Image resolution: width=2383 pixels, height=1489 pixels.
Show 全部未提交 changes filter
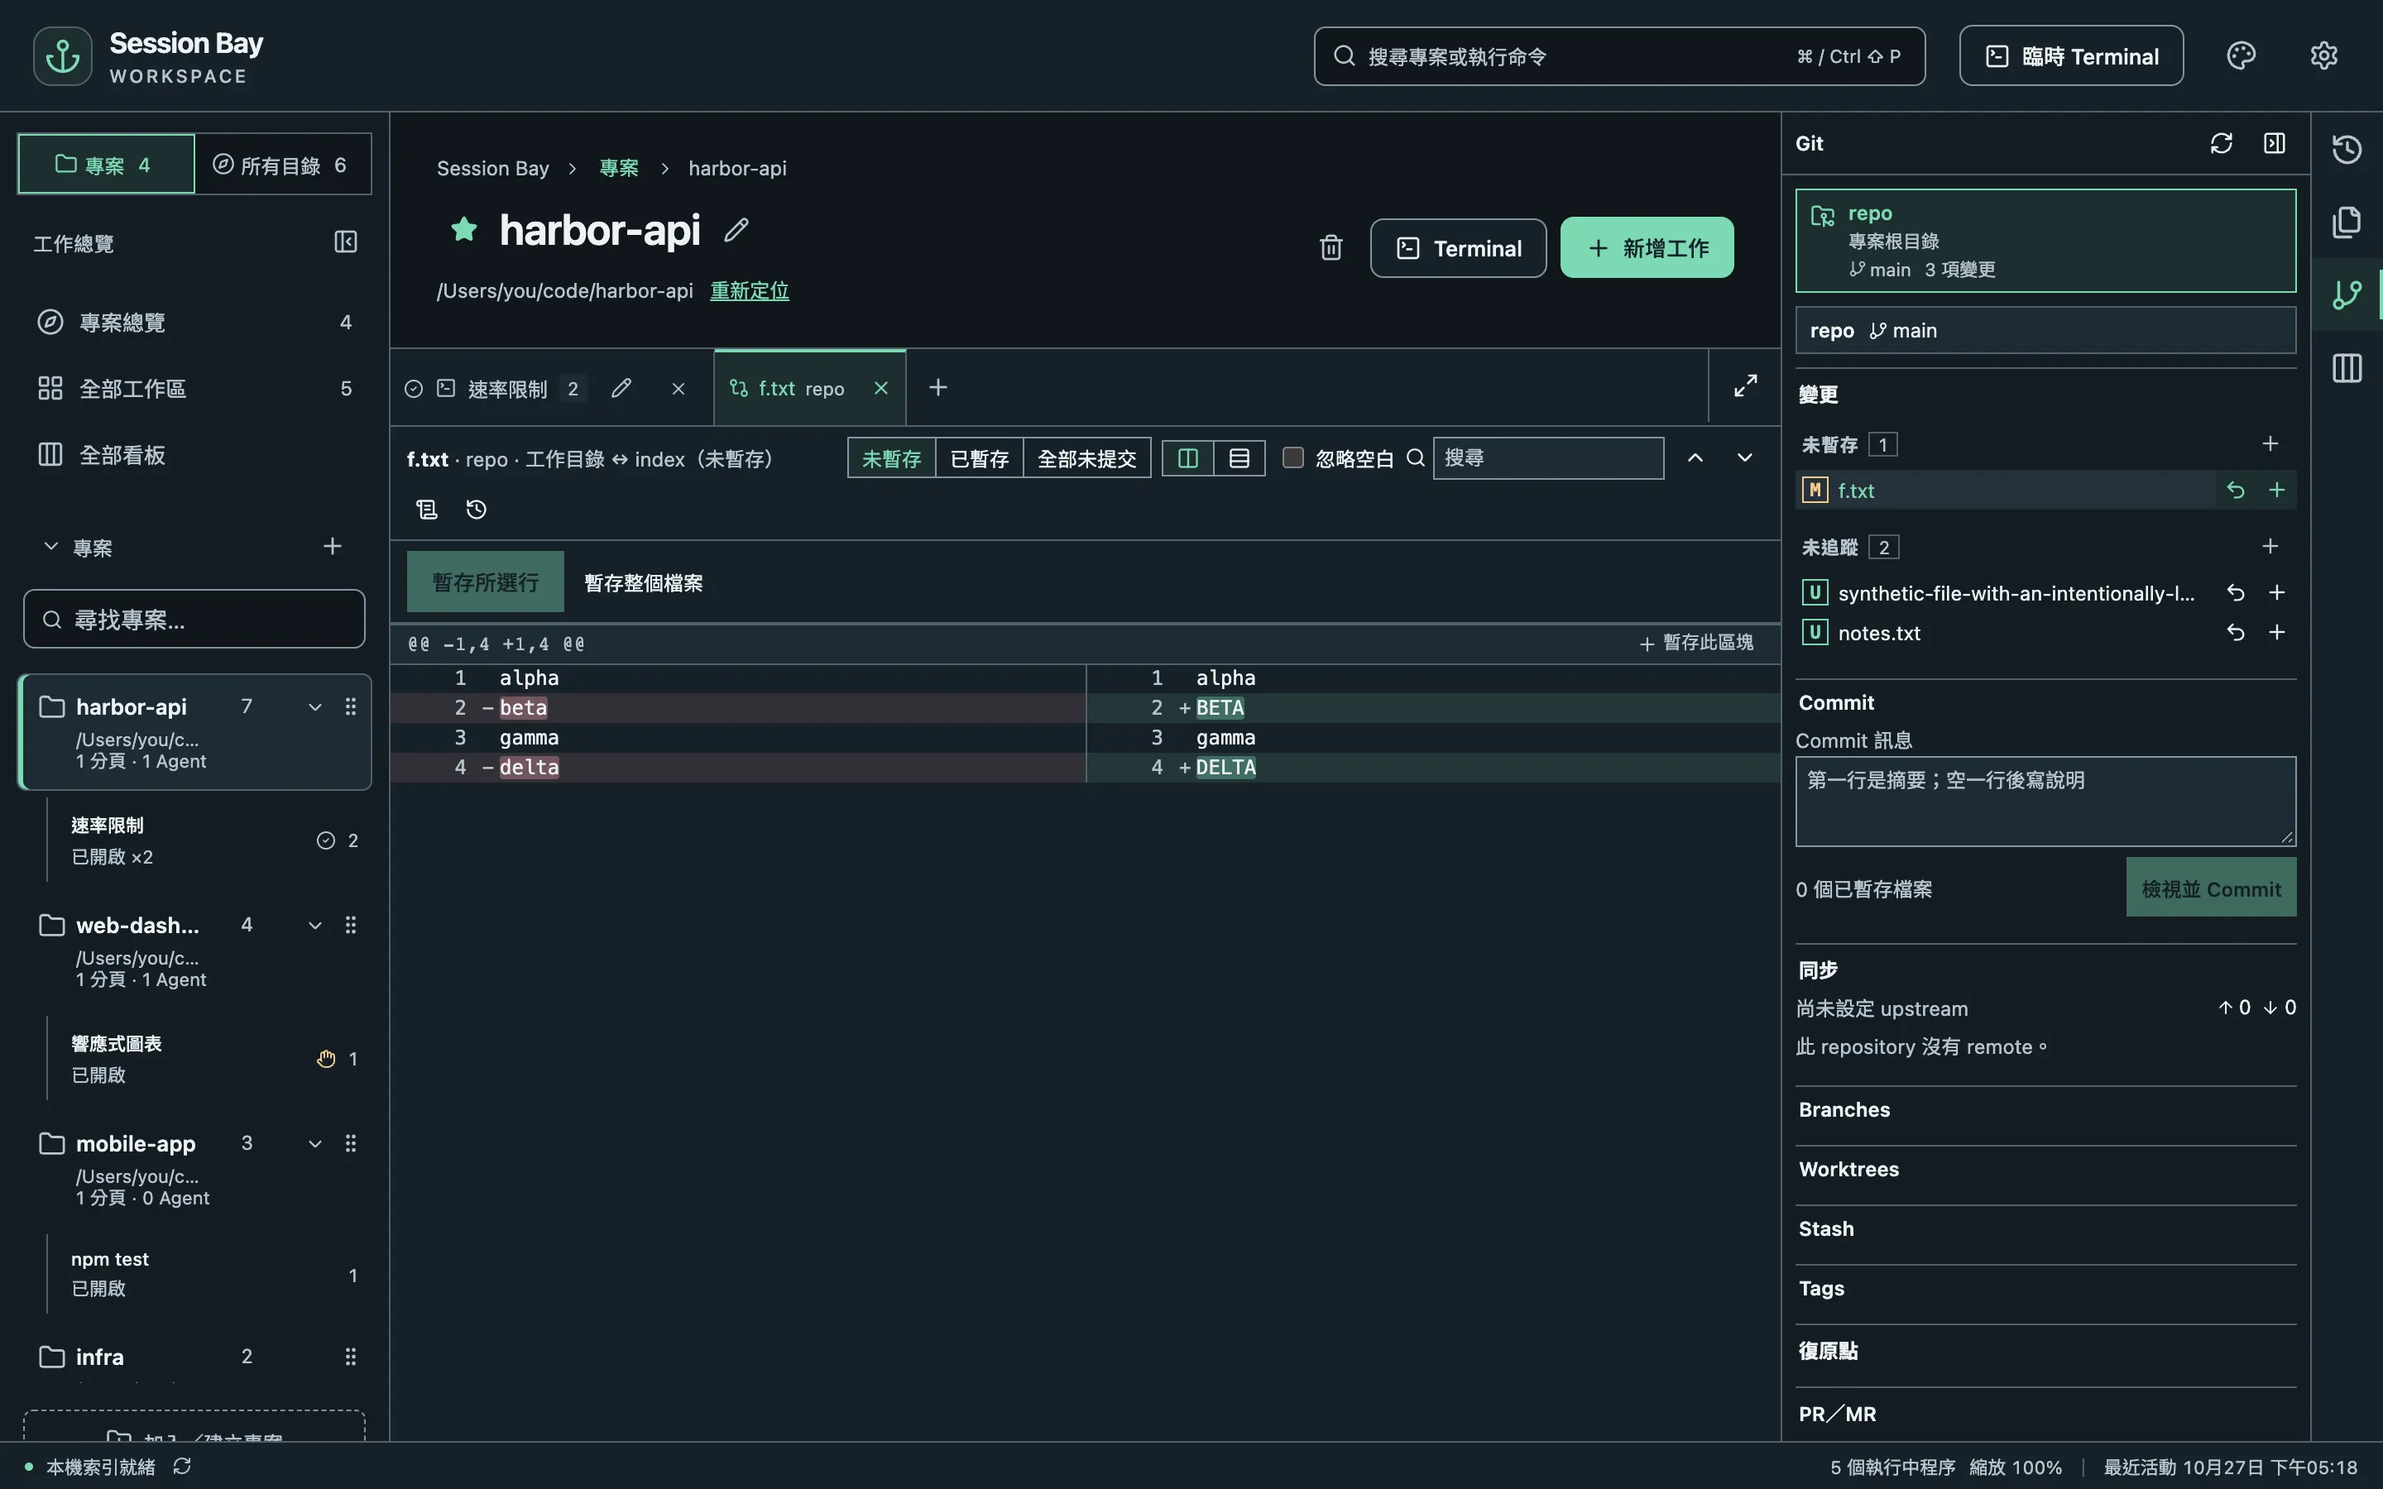pyautogui.click(x=1087, y=458)
